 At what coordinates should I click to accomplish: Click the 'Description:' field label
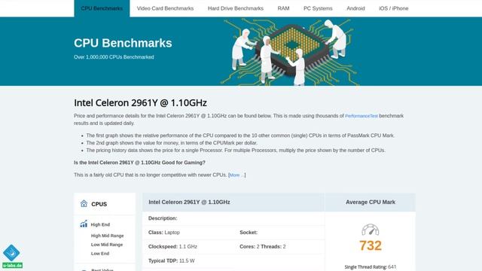pos(163,218)
